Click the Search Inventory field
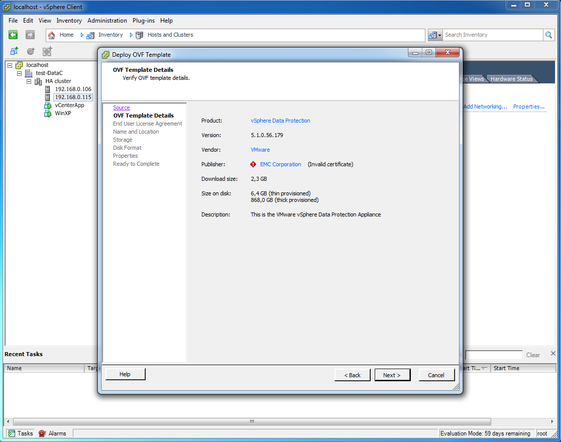This screenshot has width=561, height=442. (493, 35)
